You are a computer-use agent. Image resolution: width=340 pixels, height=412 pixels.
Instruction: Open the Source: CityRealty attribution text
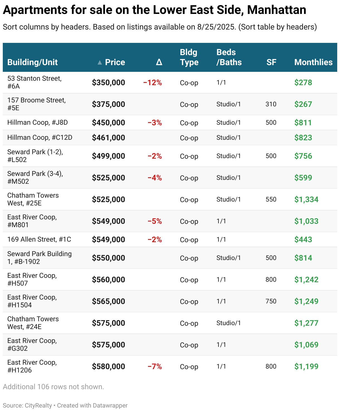click(27, 405)
